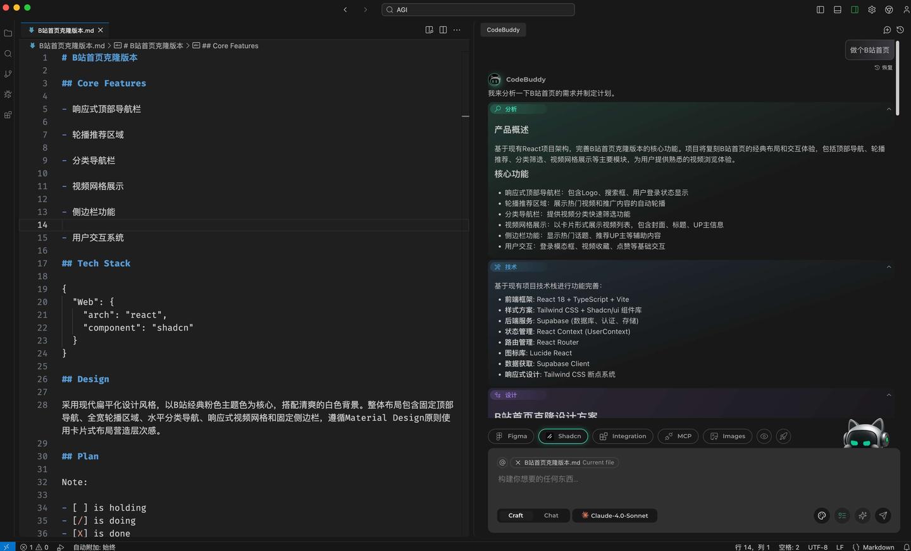Screen dimensions: 911x551
Task: Click the remote window icon in status bar
Action: [x=7, y=547]
